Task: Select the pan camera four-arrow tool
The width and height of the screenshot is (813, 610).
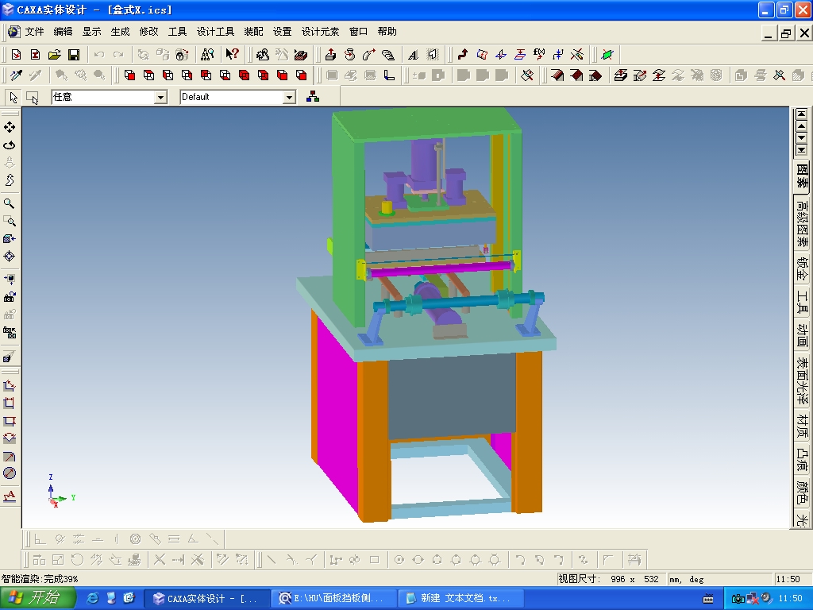Action: pos(10,127)
